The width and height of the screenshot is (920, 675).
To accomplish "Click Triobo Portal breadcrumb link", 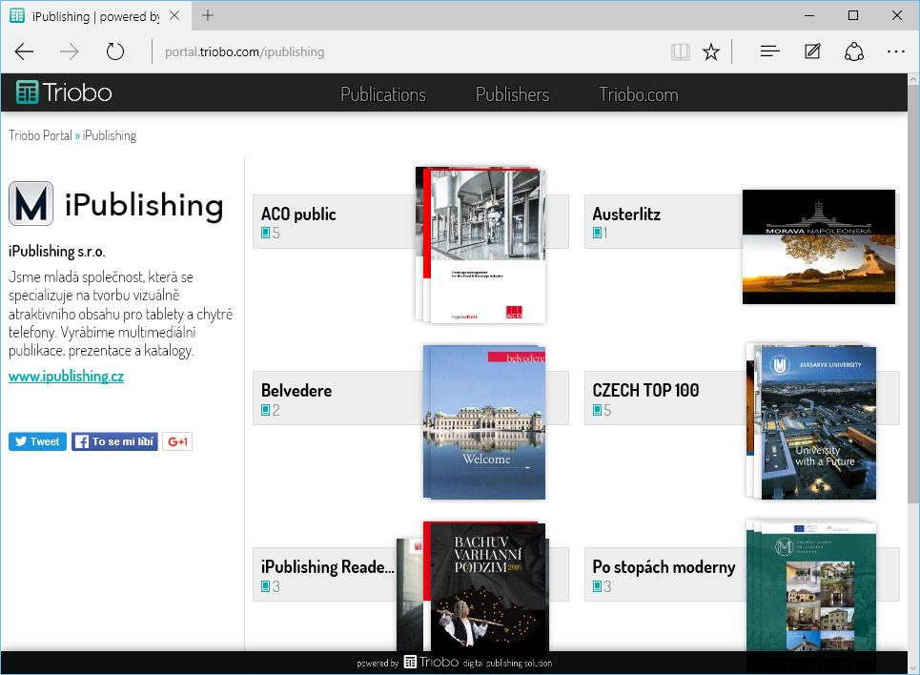I will tap(40, 135).
